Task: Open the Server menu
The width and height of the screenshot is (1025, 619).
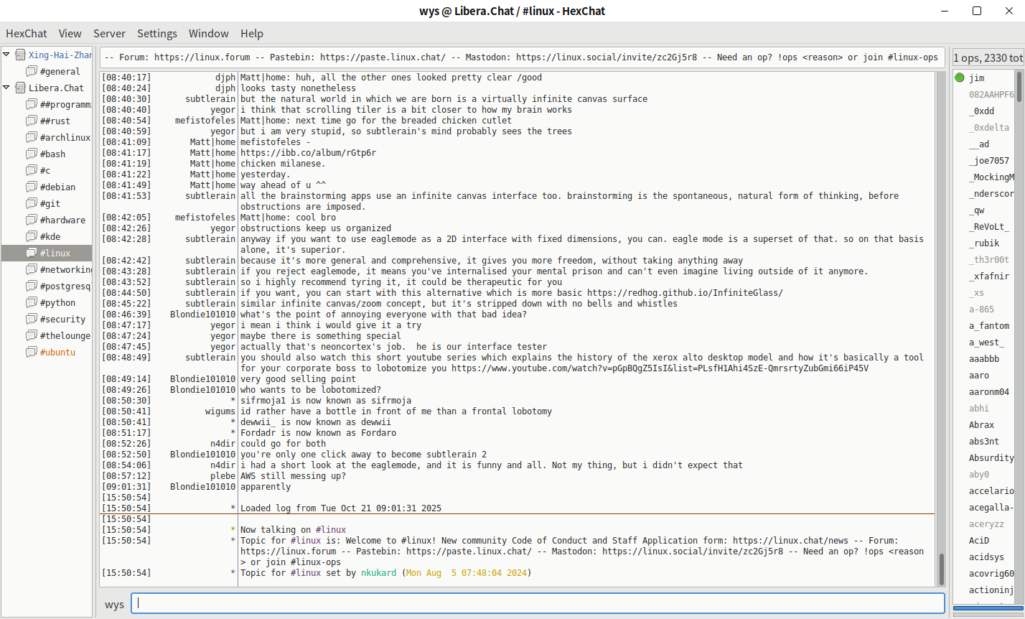Action: (x=109, y=34)
